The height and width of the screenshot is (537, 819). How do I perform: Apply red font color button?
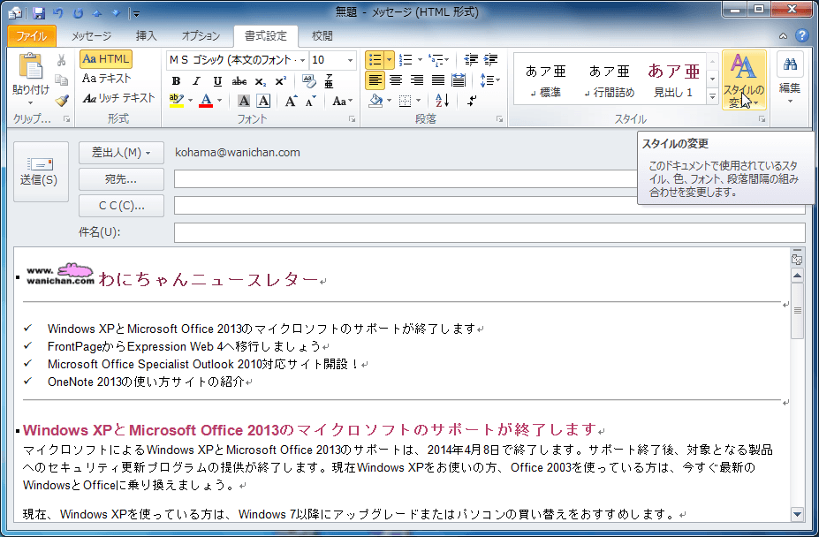tap(207, 101)
